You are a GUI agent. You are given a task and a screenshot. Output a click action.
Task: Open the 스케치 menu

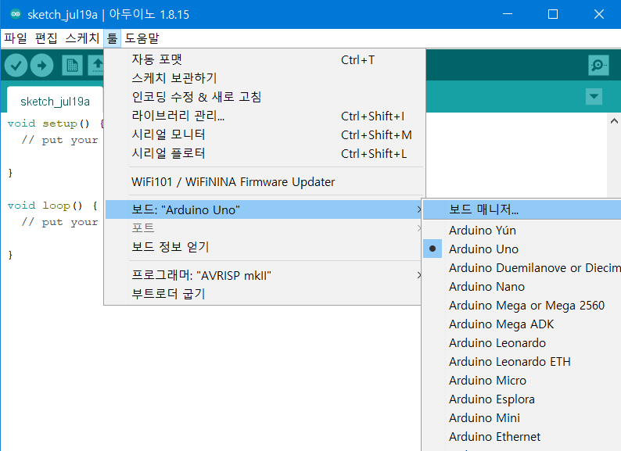click(82, 38)
